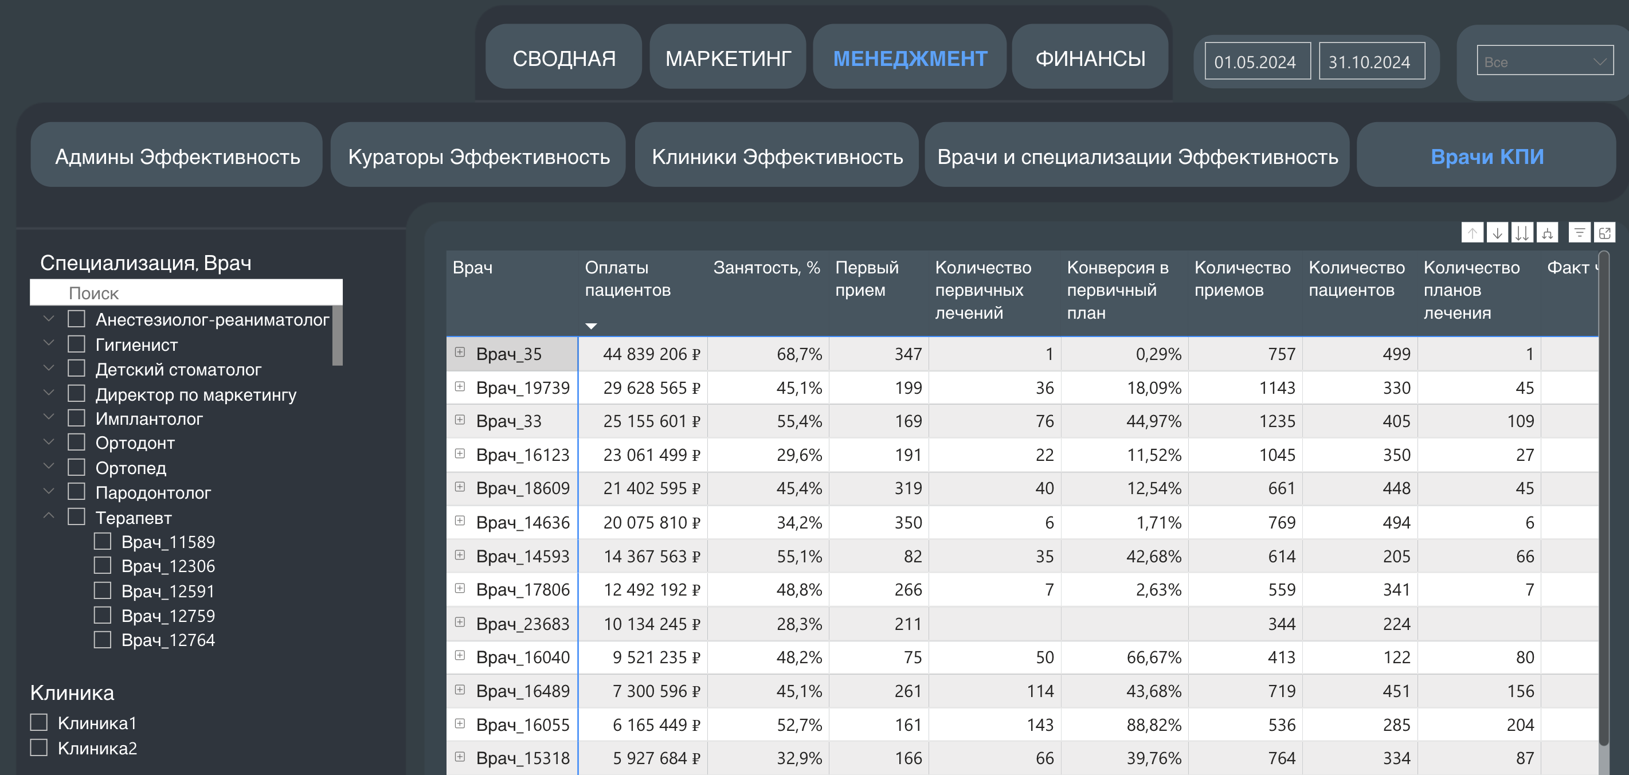The width and height of the screenshot is (1629, 775).
Task: Click the drill-down hierarchy icon above the table
Action: [x=1548, y=233]
